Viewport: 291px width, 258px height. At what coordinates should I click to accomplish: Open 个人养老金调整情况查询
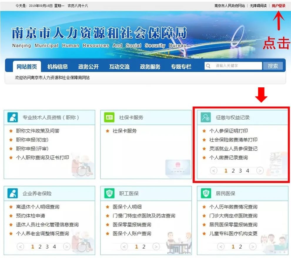point(43,233)
